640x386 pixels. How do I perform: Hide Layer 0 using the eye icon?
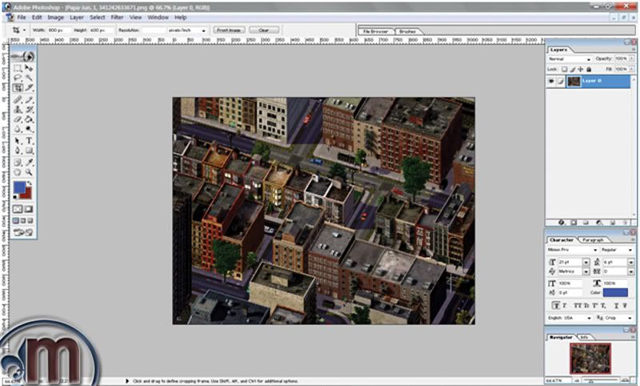point(550,81)
